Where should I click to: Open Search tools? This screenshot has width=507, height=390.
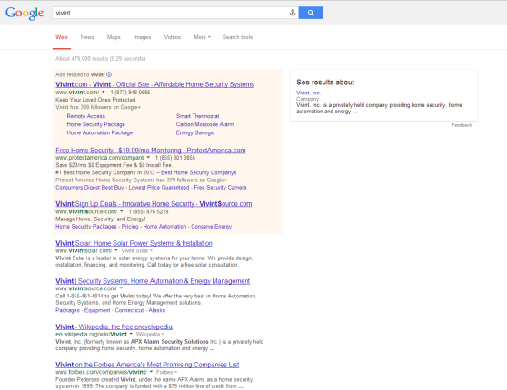(237, 37)
